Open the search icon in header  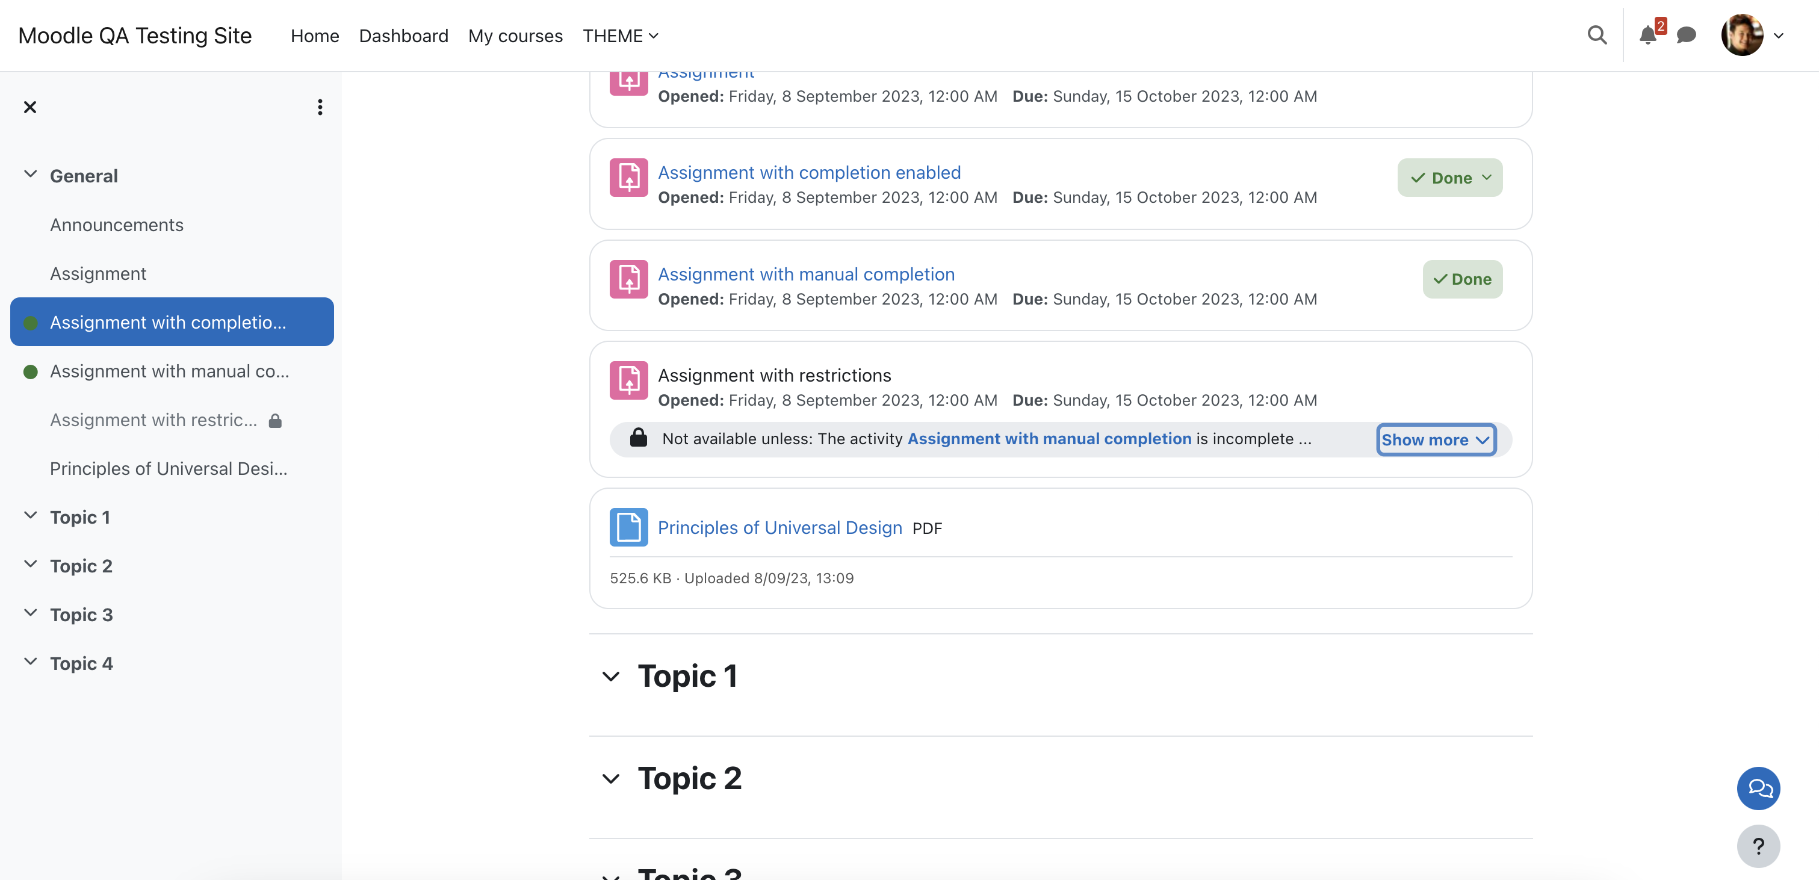coord(1596,36)
